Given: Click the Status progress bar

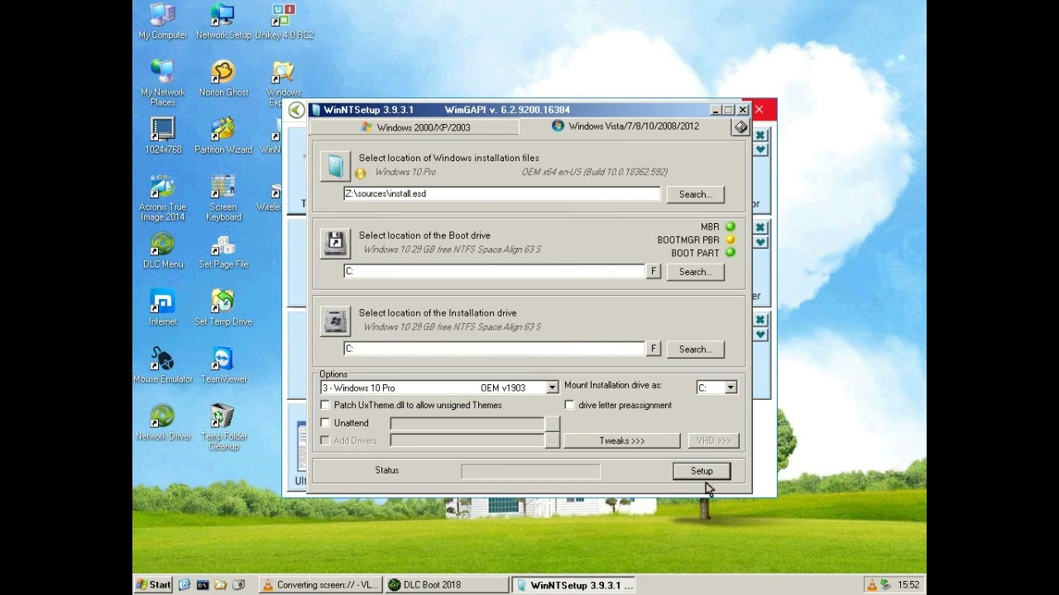Looking at the screenshot, I should tap(530, 471).
